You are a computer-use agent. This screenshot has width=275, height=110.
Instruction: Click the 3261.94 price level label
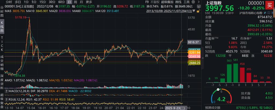coord(195,53)
